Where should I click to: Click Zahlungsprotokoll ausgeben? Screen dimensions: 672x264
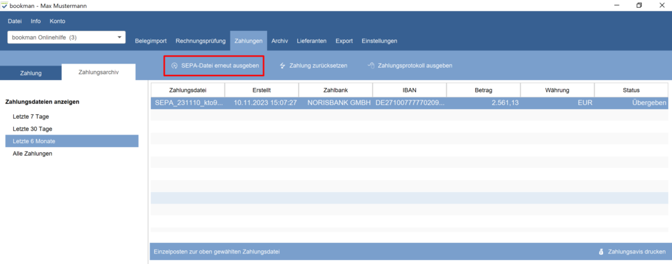(410, 66)
